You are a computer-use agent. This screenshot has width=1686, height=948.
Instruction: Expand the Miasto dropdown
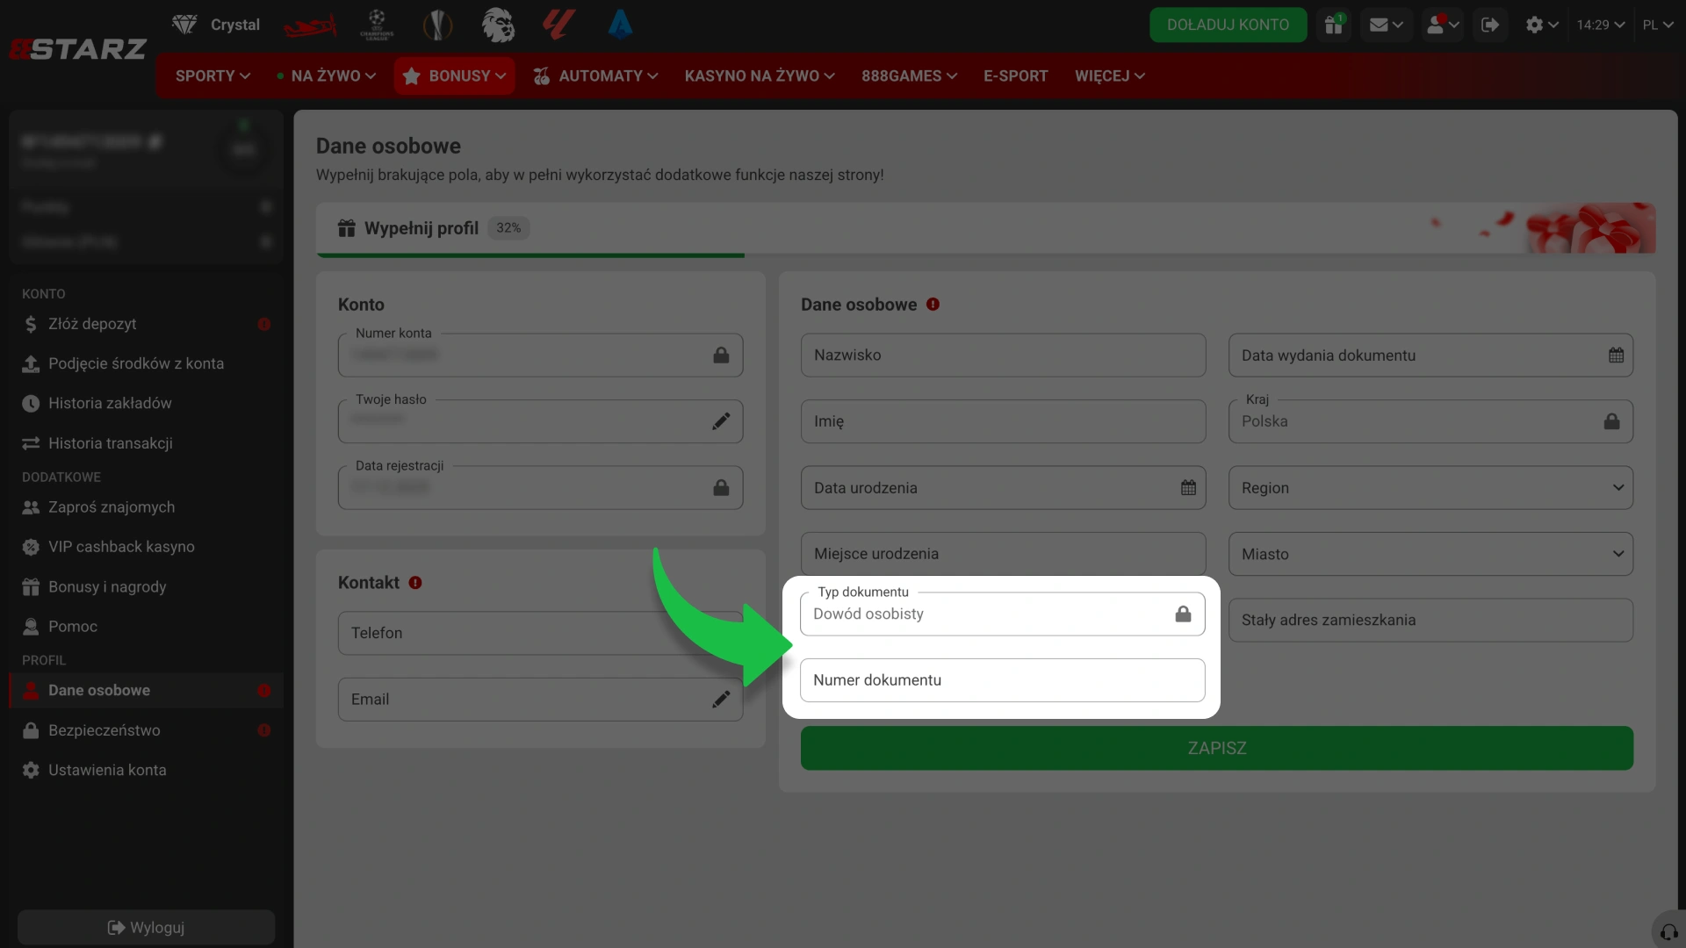[1430, 554]
